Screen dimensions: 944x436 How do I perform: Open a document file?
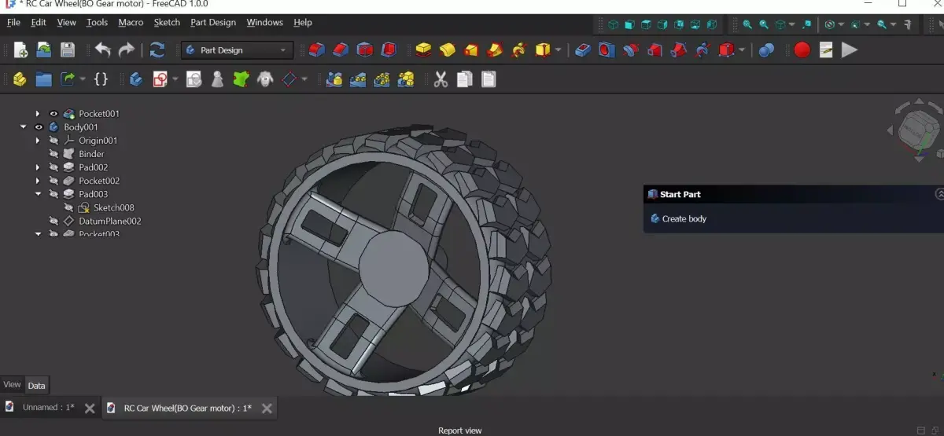[44, 50]
